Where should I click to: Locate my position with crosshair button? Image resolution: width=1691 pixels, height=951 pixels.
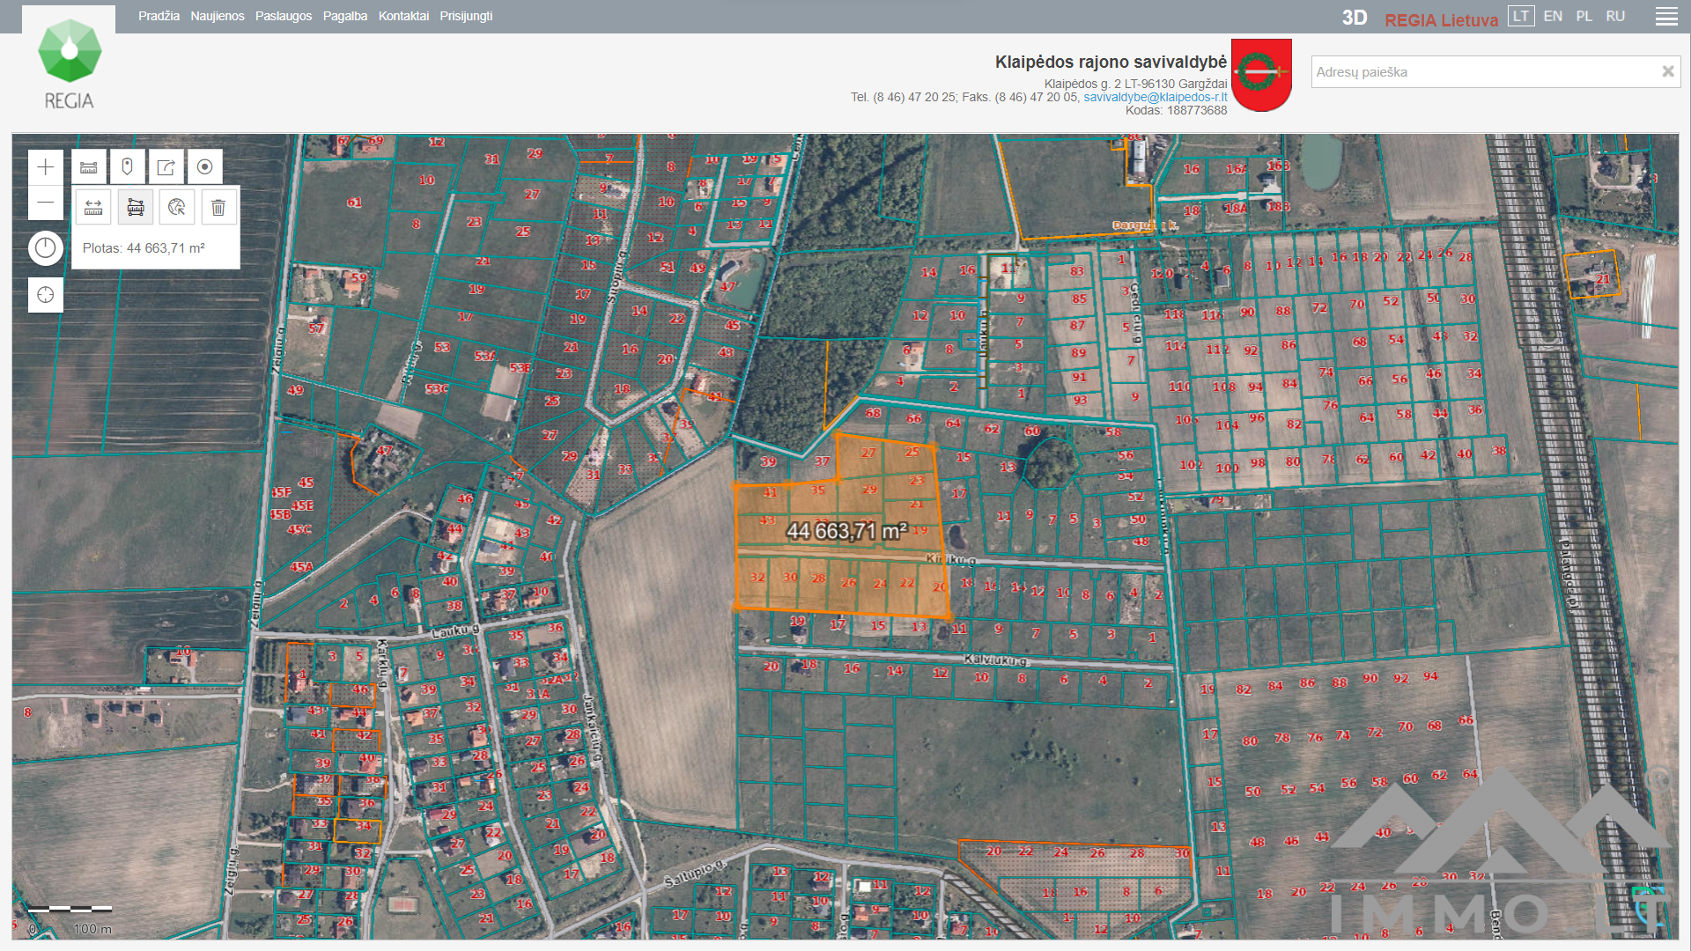46,295
